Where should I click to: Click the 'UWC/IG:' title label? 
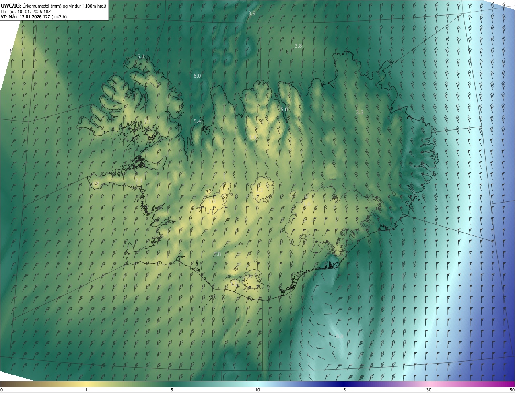tap(11, 6)
